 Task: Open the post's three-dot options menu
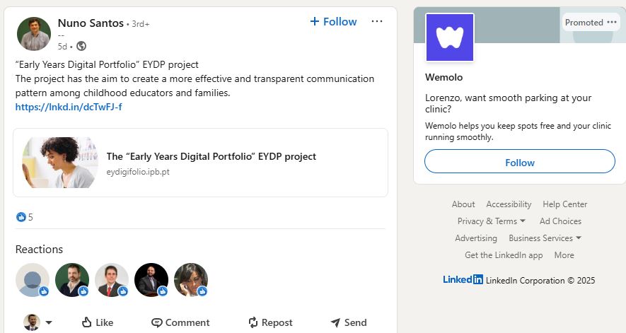[x=377, y=21]
